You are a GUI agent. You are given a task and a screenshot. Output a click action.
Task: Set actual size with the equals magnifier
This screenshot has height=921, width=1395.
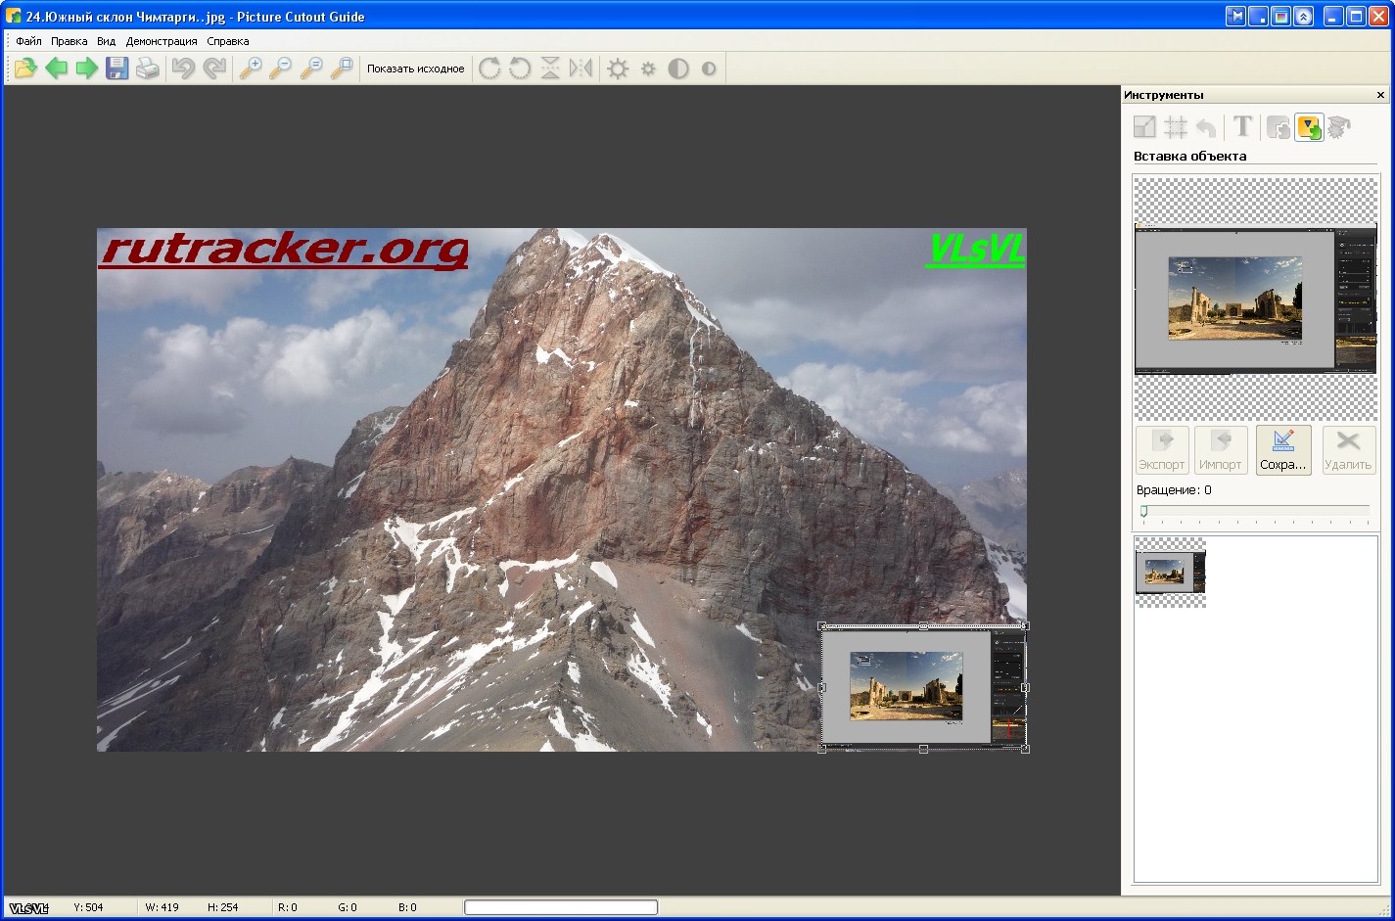311,69
